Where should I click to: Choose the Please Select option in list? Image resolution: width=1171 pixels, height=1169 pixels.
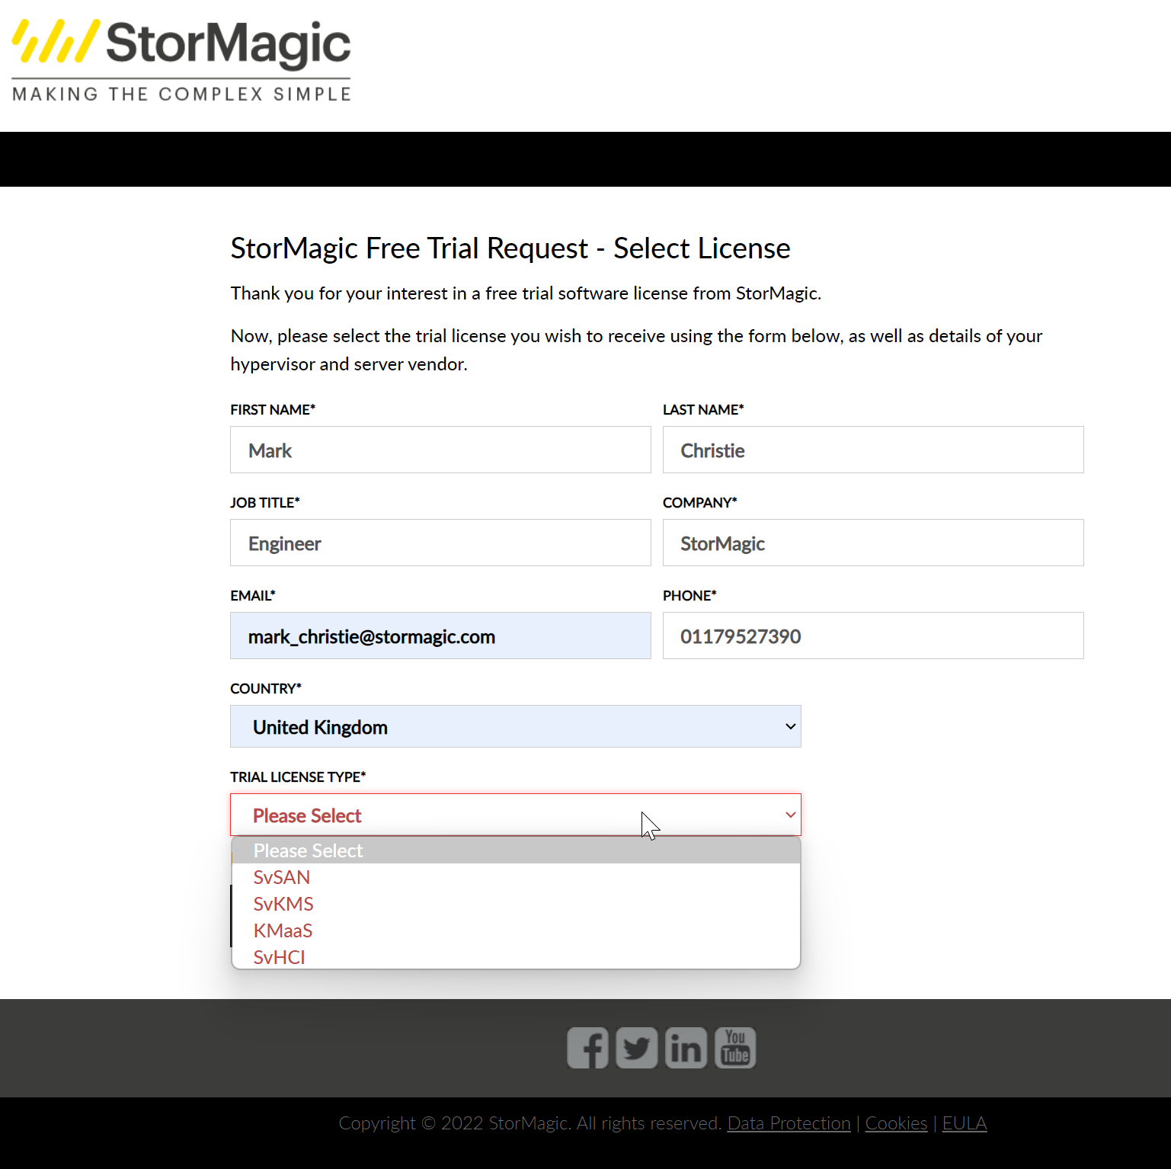pyautogui.click(x=516, y=850)
